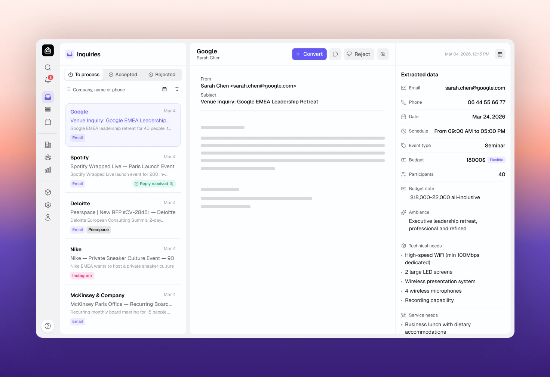Click the $18,000-22,000 all-inclusive note
The image size is (550, 377).
(x=445, y=197)
